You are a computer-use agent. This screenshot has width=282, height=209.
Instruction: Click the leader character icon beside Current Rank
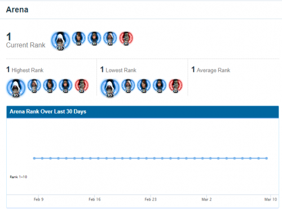[x=60, y=41]
